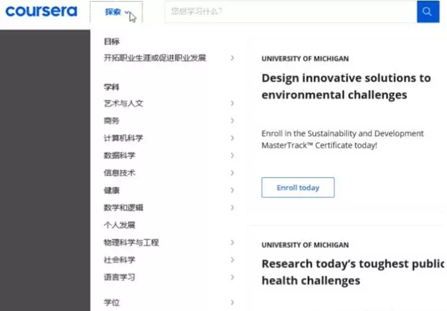Expand chevron beside 社会科学
This screenshot has height=311, width=447.
(x=232, y=259)
